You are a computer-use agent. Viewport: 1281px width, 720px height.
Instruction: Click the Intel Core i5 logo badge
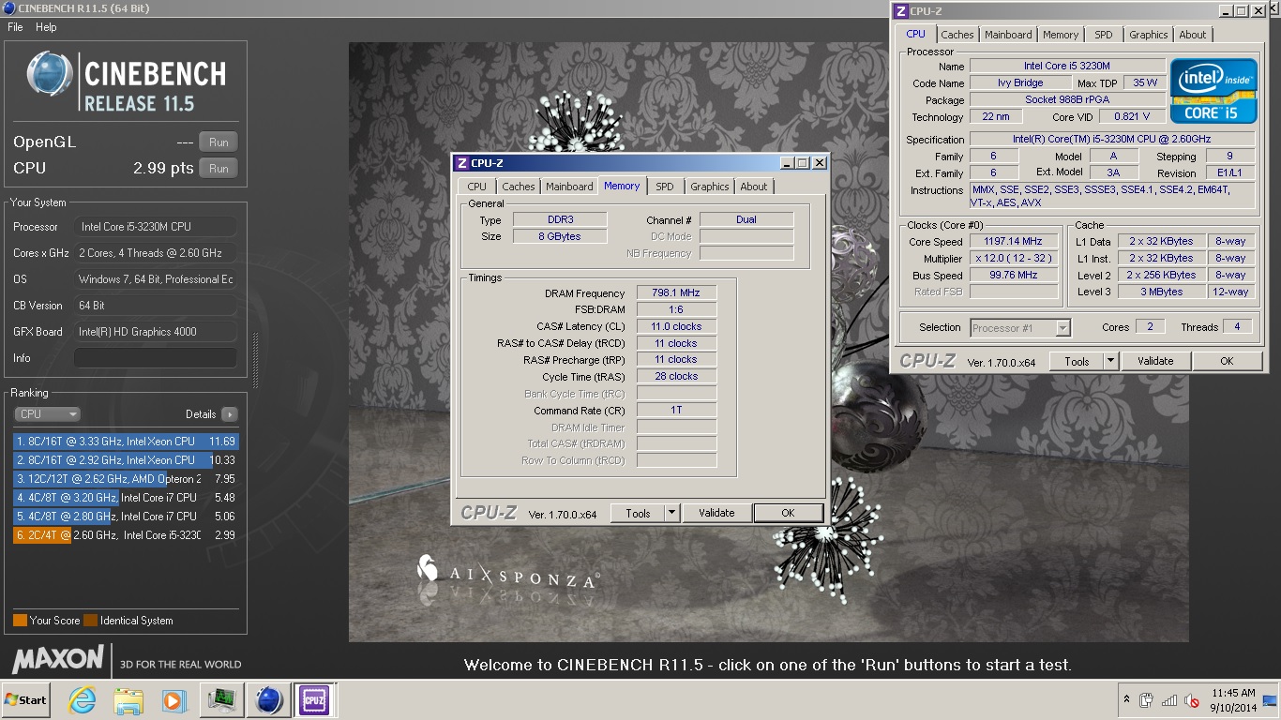click(x=1213, y=91)
